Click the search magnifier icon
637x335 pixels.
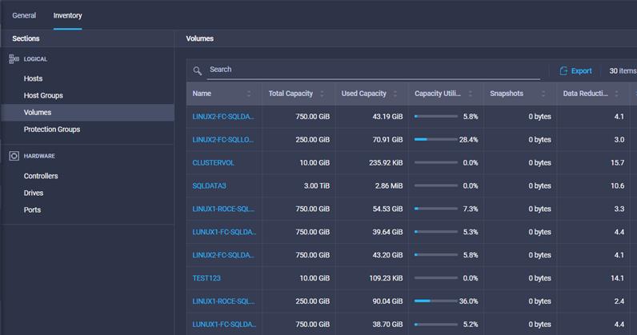(198, 70)
